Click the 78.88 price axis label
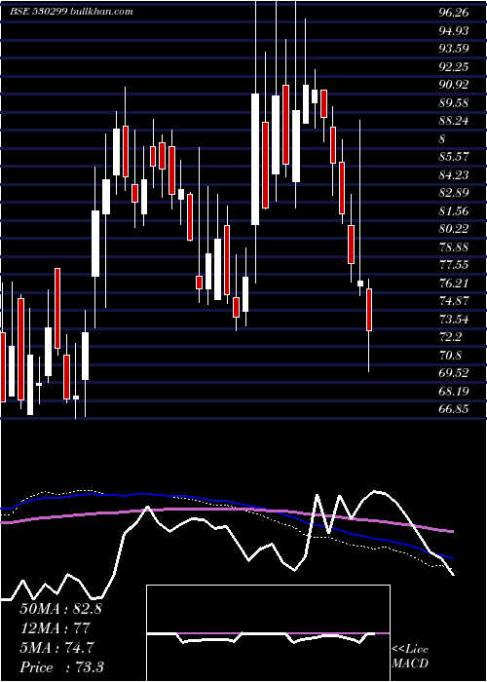 point(454,247)
